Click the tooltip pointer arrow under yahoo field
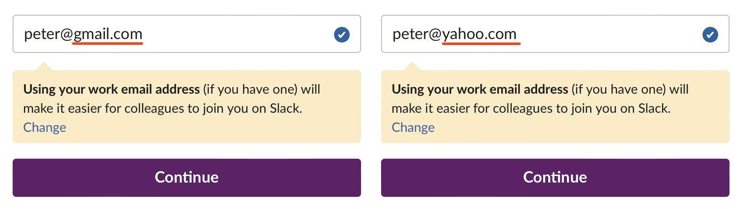This screenshot has width=743, height=209. (x=412, y=66)
